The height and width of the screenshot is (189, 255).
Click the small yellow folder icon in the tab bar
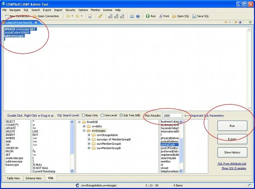point(235,22)
